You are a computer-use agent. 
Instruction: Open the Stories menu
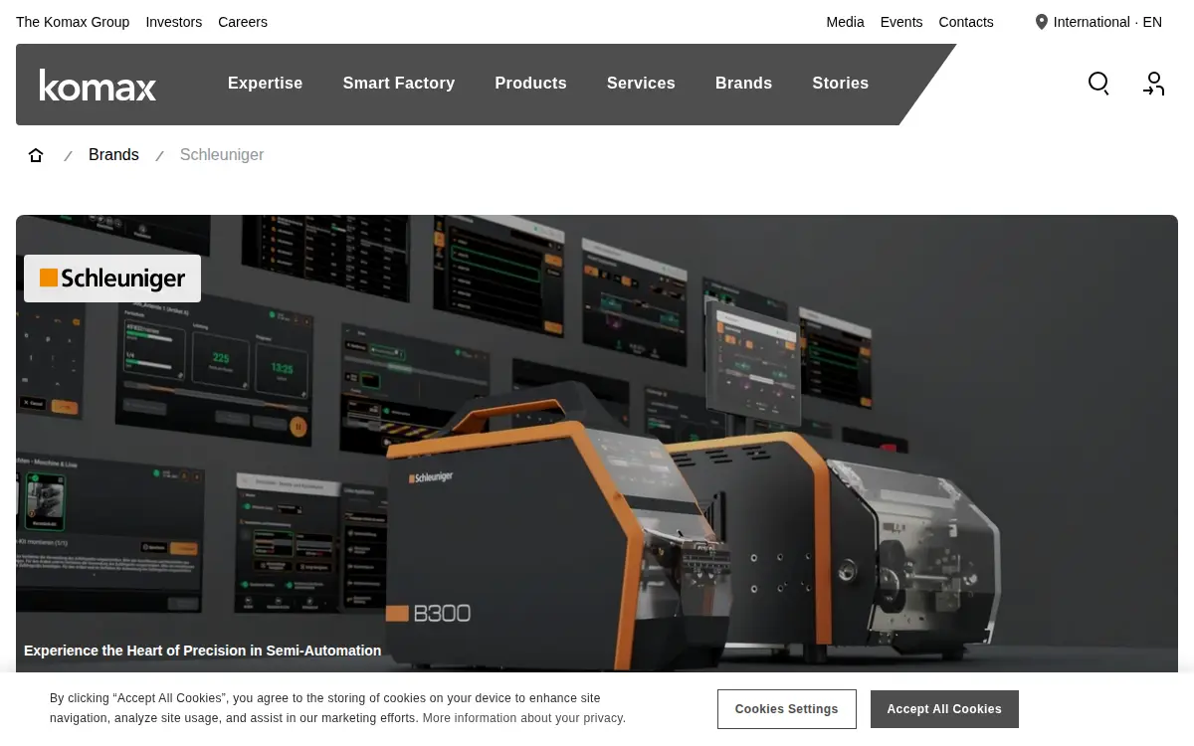[840, 84]
